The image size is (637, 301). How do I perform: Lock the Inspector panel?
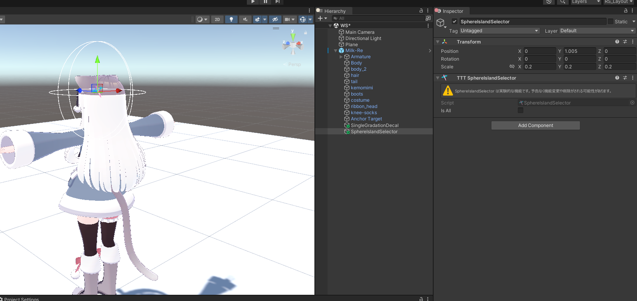[626, 11]
